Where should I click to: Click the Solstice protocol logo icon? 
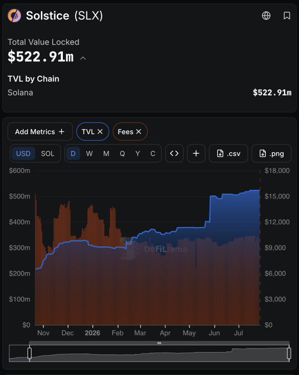14,16
